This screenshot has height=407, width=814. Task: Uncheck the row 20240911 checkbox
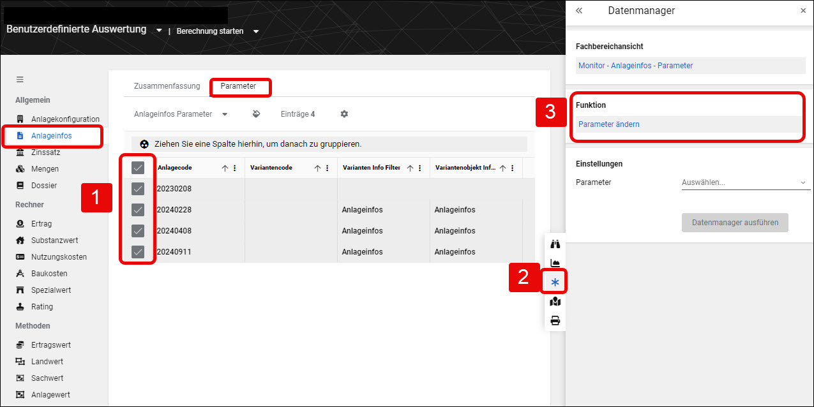click(x=138, y=252)
